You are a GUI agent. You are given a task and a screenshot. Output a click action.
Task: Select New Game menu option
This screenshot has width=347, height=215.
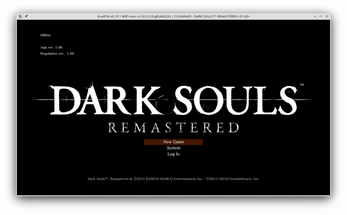[x=173, y=142]
